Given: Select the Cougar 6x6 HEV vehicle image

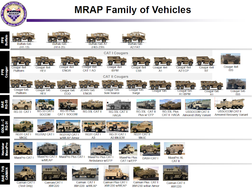Looking at the screenshot, I should pyautogui.click(x=45, y=84).
